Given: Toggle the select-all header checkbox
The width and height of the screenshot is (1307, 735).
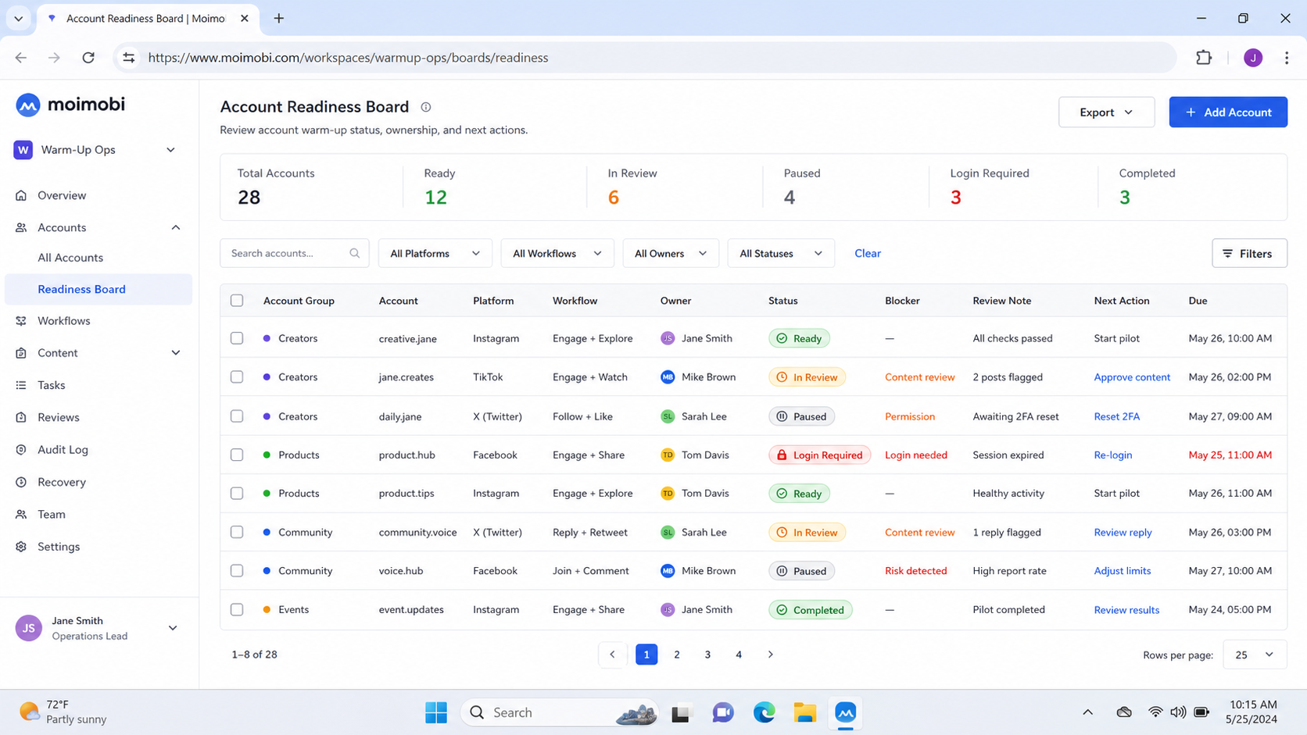Looking at the screenshot, I should pos(237,301).
